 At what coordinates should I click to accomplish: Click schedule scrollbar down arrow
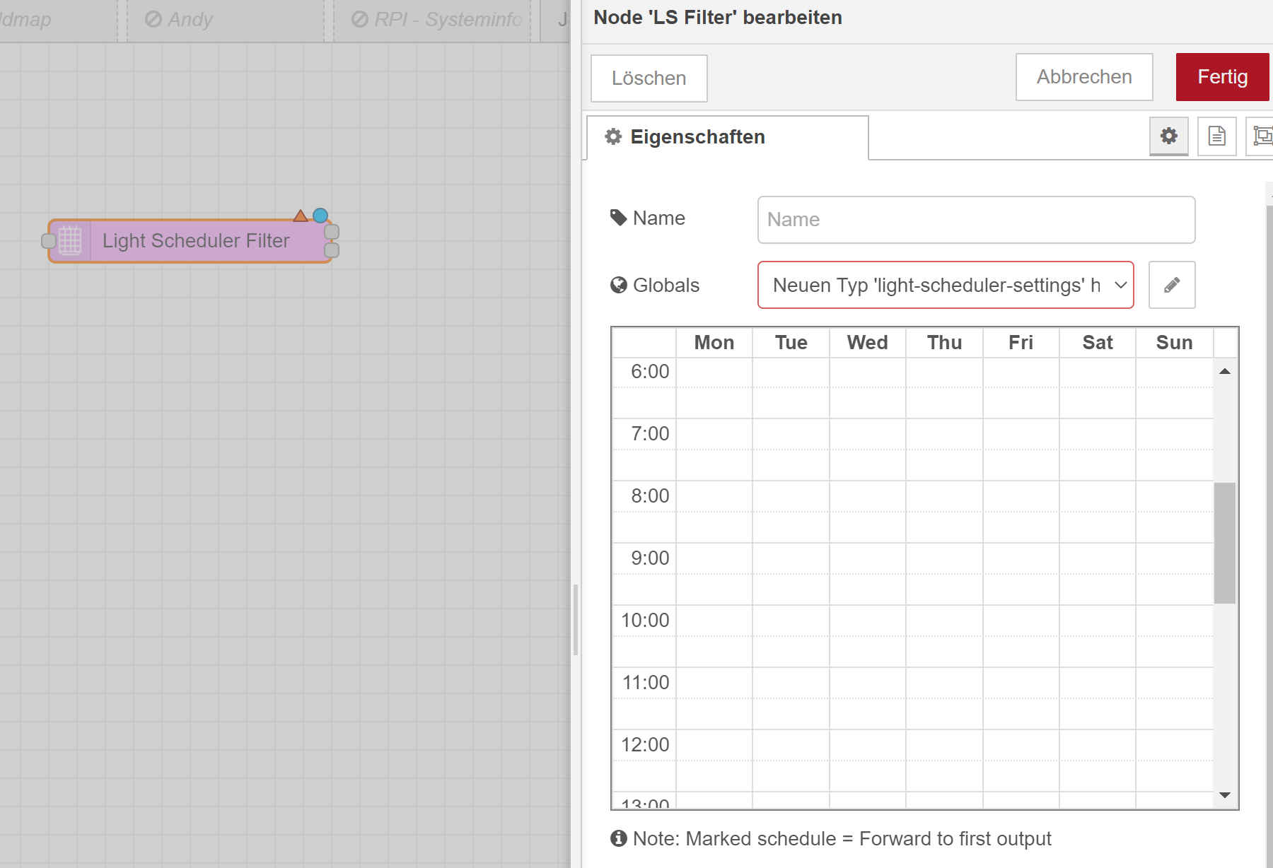pos(1225,795)
